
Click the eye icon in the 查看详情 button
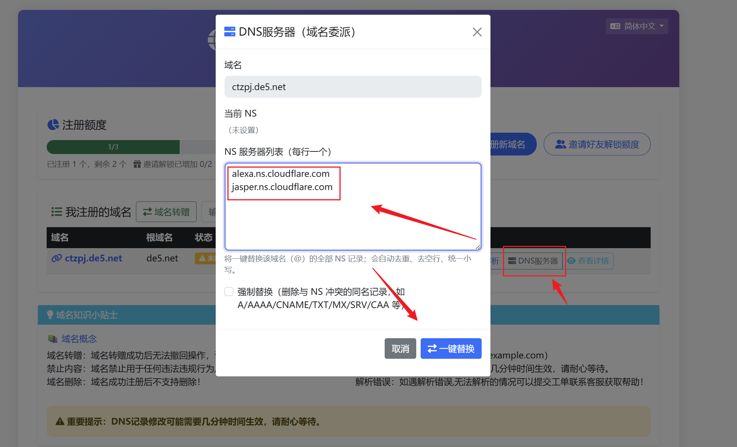[572, 261]
